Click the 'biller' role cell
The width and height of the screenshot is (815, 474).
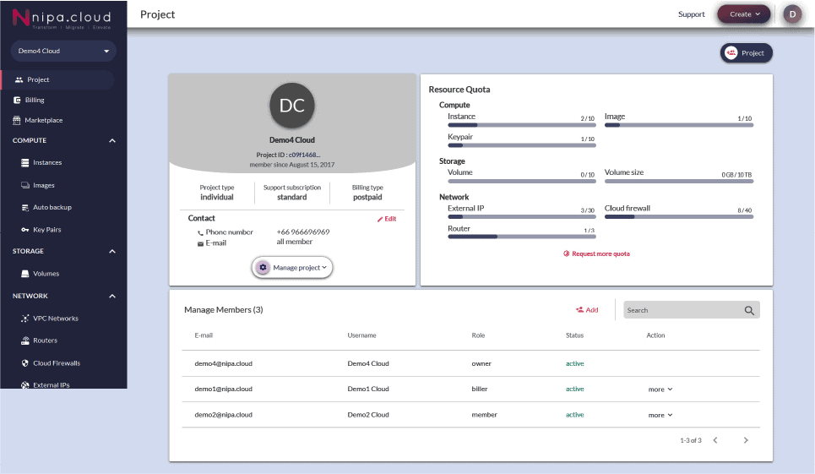click(x=480, y=390)
